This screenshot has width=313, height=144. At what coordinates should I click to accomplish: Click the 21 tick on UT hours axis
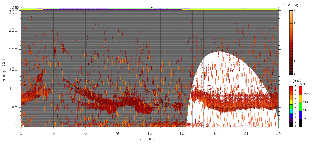(246, 133)
